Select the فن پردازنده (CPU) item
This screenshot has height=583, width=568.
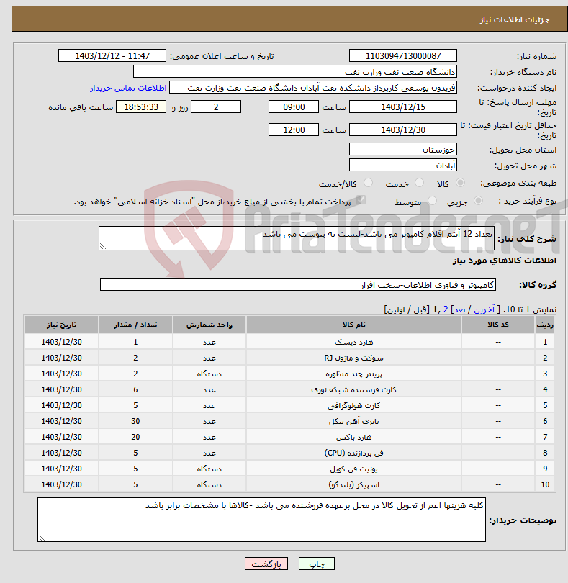tap(353, 453)
